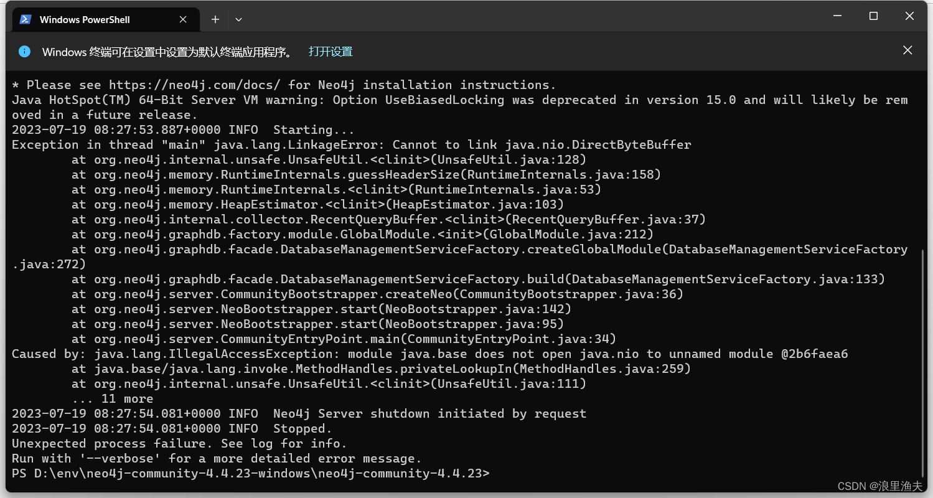
Task: Click the UnsafeUtil.java:128 stack trace line
Action: (329, 159)
